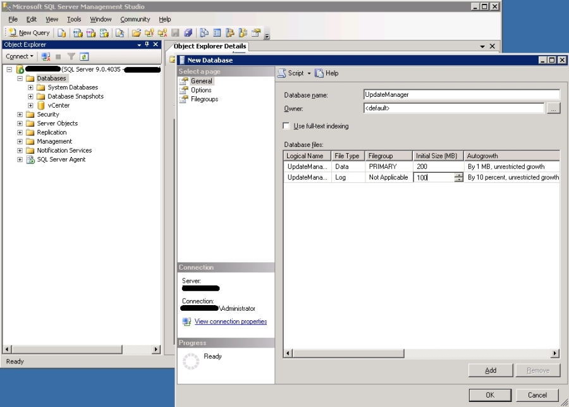
Task: Browse for owner with ellipsis button
Action: [553, 108]
